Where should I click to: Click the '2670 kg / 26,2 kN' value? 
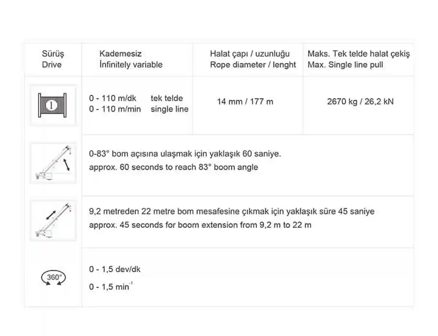[x=360, y=102]
